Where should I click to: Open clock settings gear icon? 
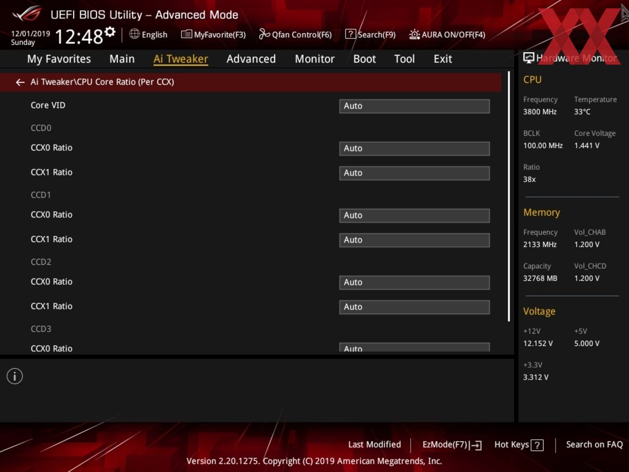tap(110, 32)
